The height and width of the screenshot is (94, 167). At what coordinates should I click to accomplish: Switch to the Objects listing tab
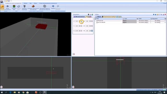pyautogui.click(x=99, y=17)
